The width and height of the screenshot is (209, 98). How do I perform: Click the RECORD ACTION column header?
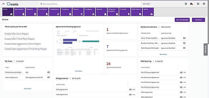(x=166, y=34)
